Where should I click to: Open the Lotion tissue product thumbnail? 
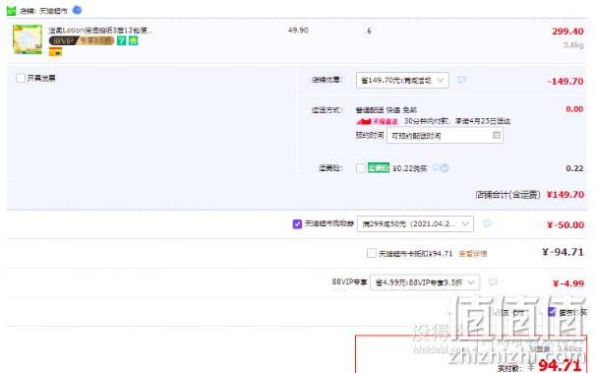click(x=28, y=39)
